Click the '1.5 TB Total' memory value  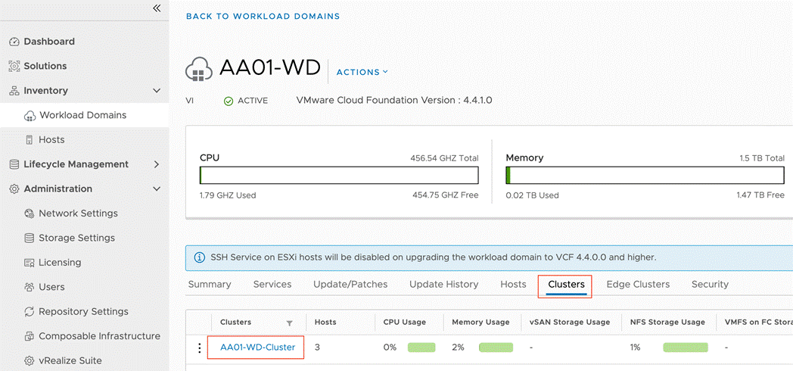[x=762, y=158]
